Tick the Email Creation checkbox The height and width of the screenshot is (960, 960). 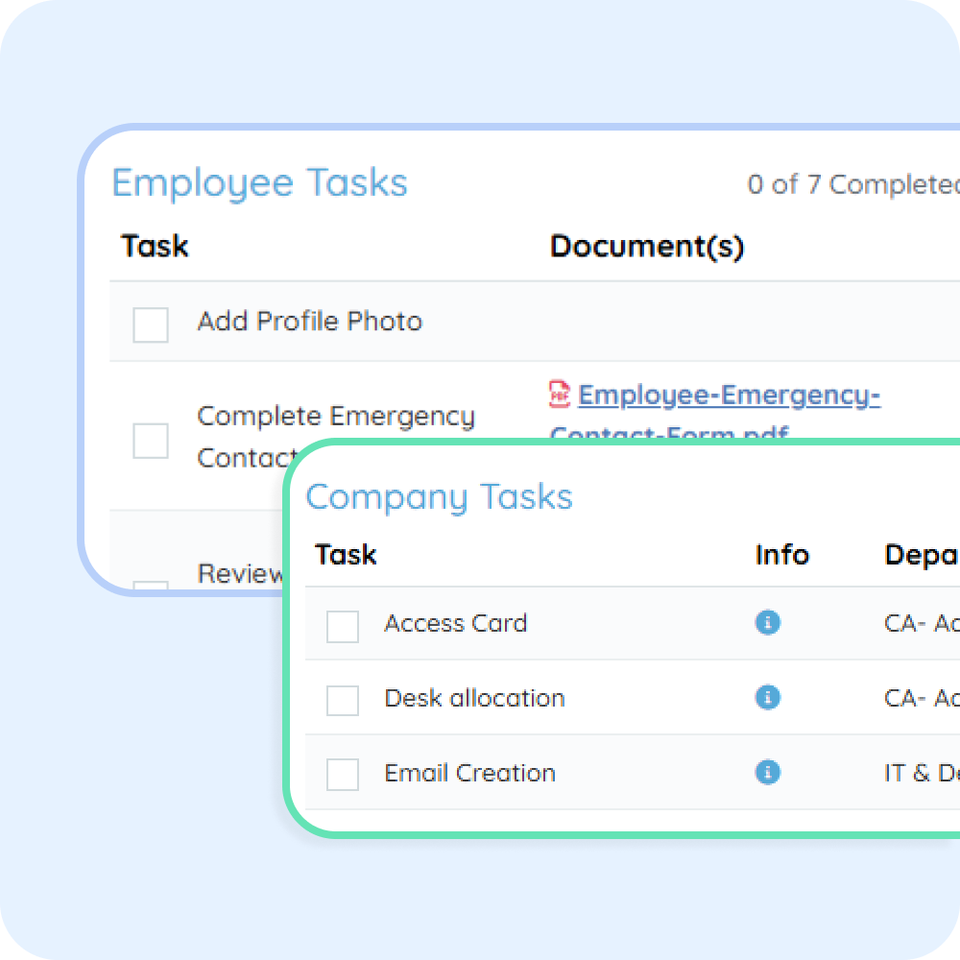343,775
